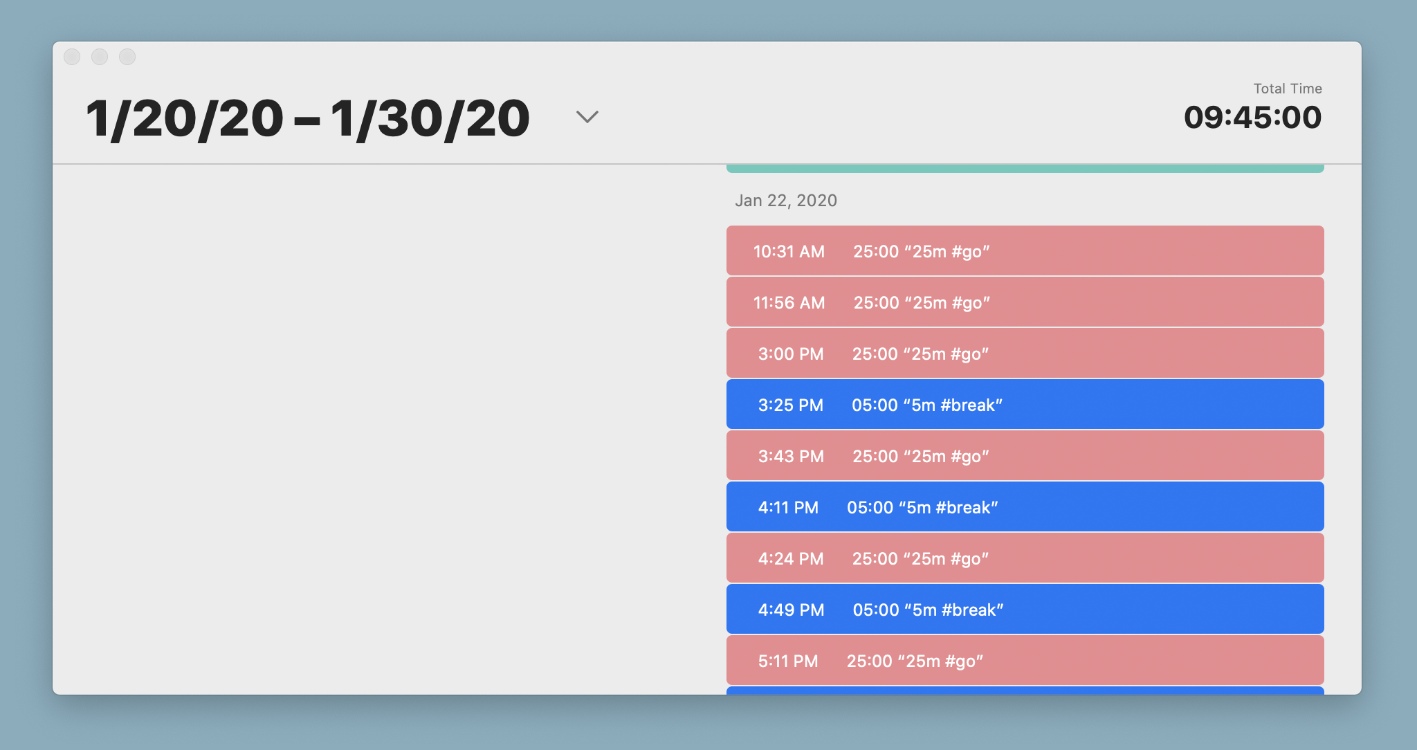
Task: Click the Total Time label
Action: coord(1287,89)
